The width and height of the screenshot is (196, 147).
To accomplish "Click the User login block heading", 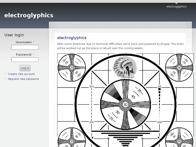I will click(x=14, y=35).
